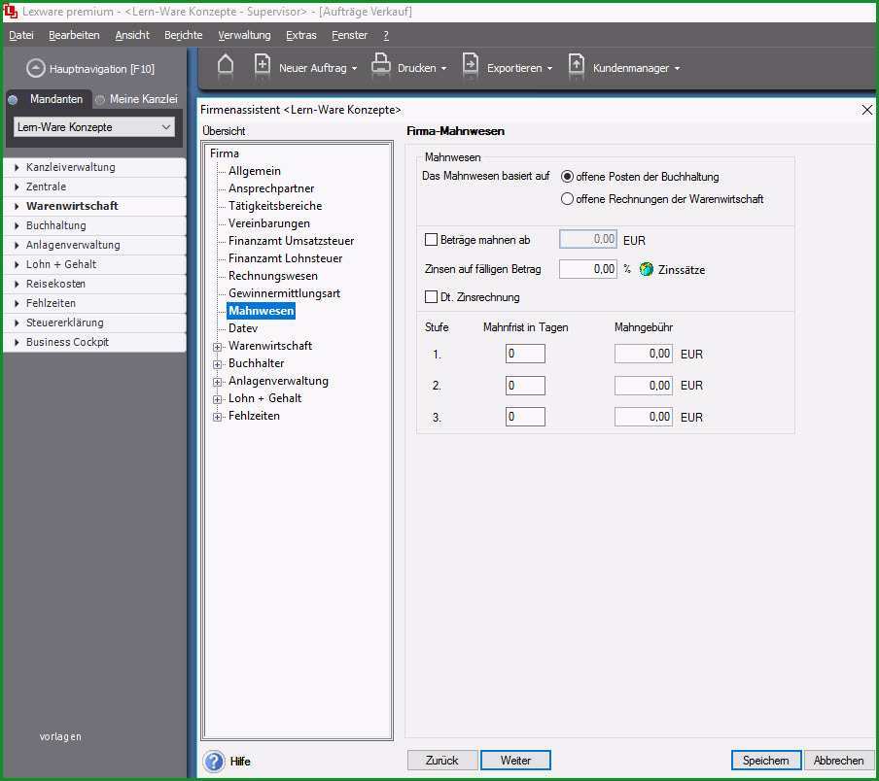Enable Dt. Zinsrechnung checkbox
This screenshot has height=781, width=879.
431,296
